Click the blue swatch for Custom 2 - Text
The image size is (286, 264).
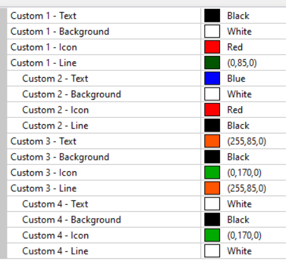[212, 78]
